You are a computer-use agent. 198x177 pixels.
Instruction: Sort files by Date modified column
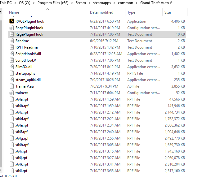point(101,12)
